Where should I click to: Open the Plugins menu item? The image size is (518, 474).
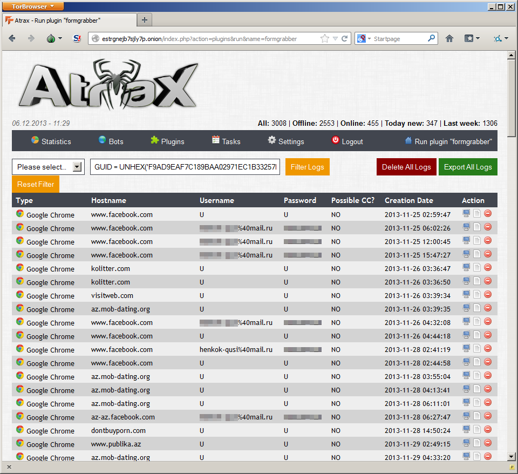click(x=167, y=141)
